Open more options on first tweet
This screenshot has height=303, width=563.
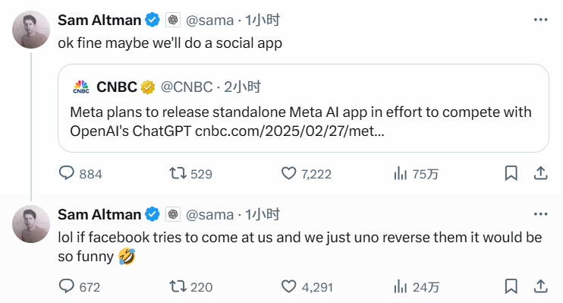[540, 20]
